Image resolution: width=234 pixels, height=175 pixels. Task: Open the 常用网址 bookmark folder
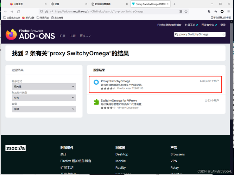click(x=43, y=17)
